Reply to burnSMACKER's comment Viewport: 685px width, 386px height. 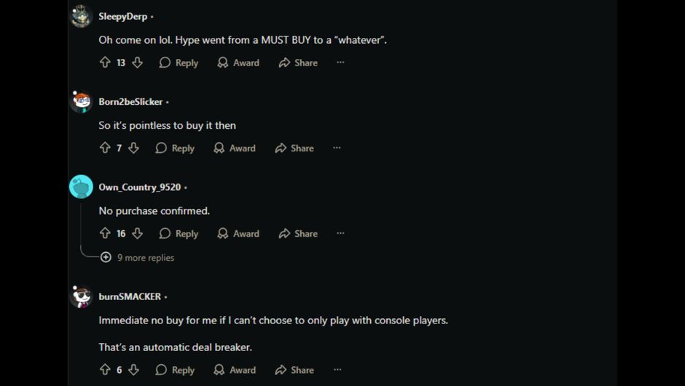(175, 370)
